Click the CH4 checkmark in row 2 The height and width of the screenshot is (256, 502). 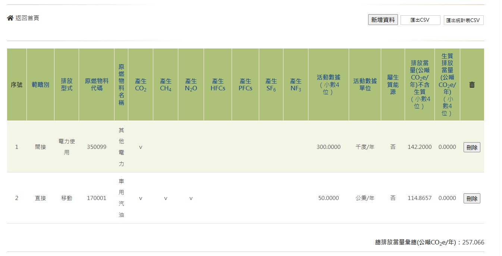[165, 199]
